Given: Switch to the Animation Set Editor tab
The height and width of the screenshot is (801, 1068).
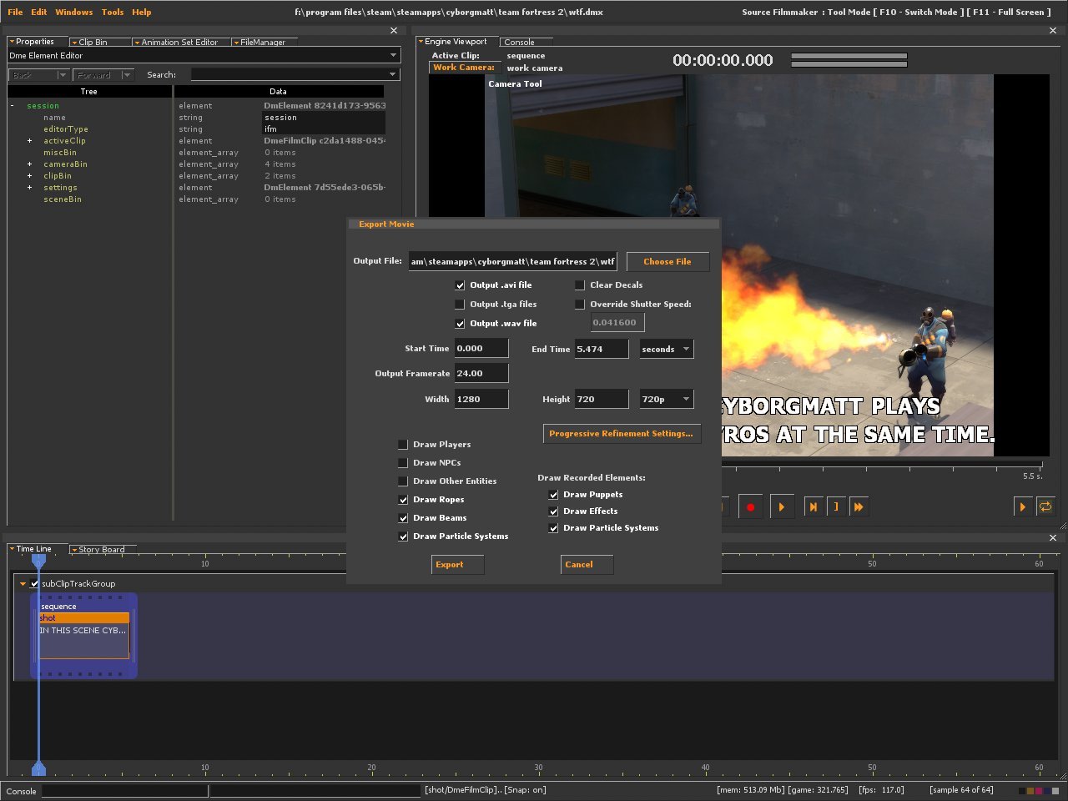Looking at the screenshot, I should tap(179, 42).
